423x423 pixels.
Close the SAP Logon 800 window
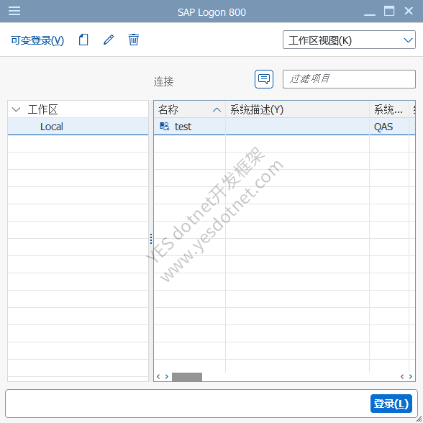pyautogui.click(x=409, y=11)
